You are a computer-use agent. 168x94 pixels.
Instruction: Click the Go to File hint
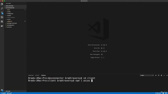(x=99, y=48)
